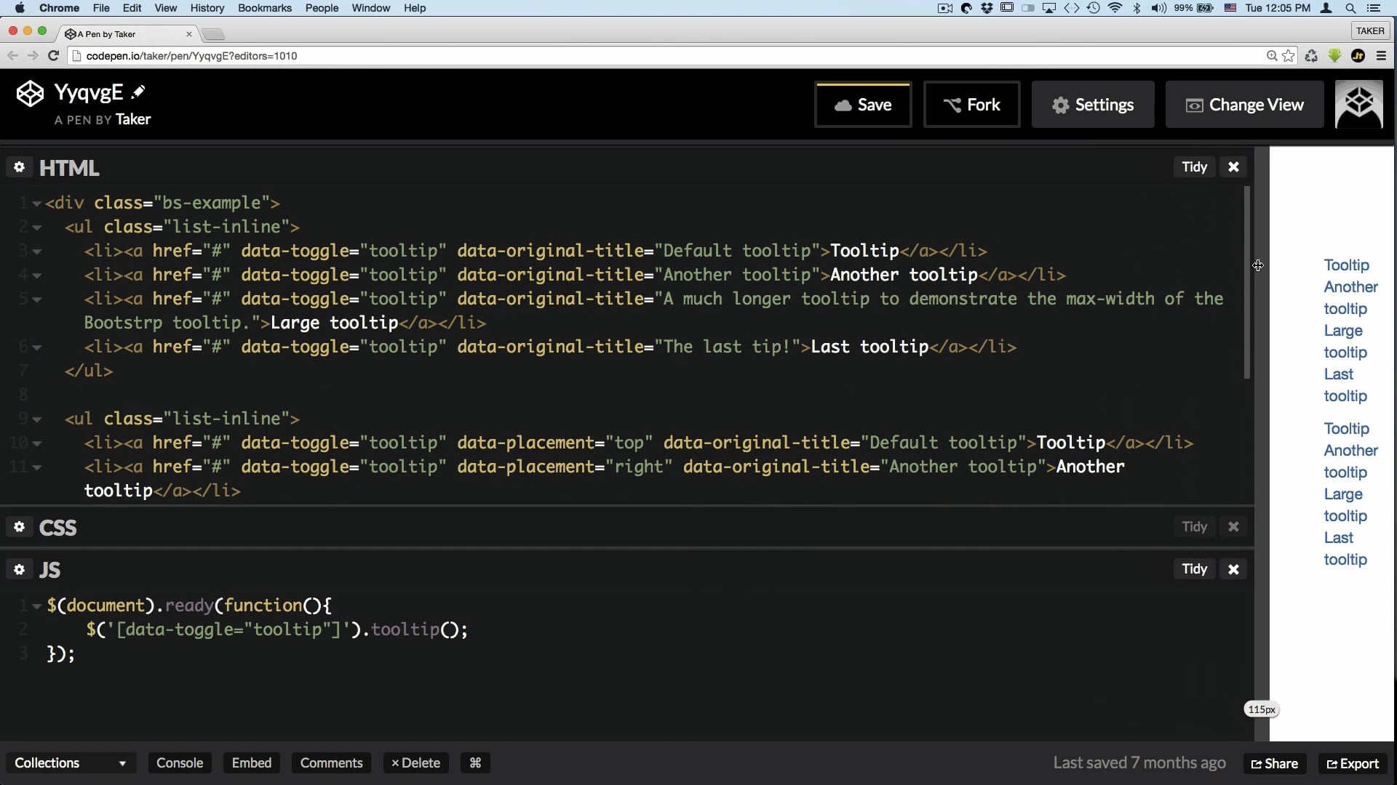Click Tidy in the HTML panel

pos(1194,167)
